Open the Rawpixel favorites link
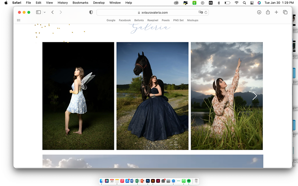The height and width of the screenshot is (186, 298). pos(153,20)
